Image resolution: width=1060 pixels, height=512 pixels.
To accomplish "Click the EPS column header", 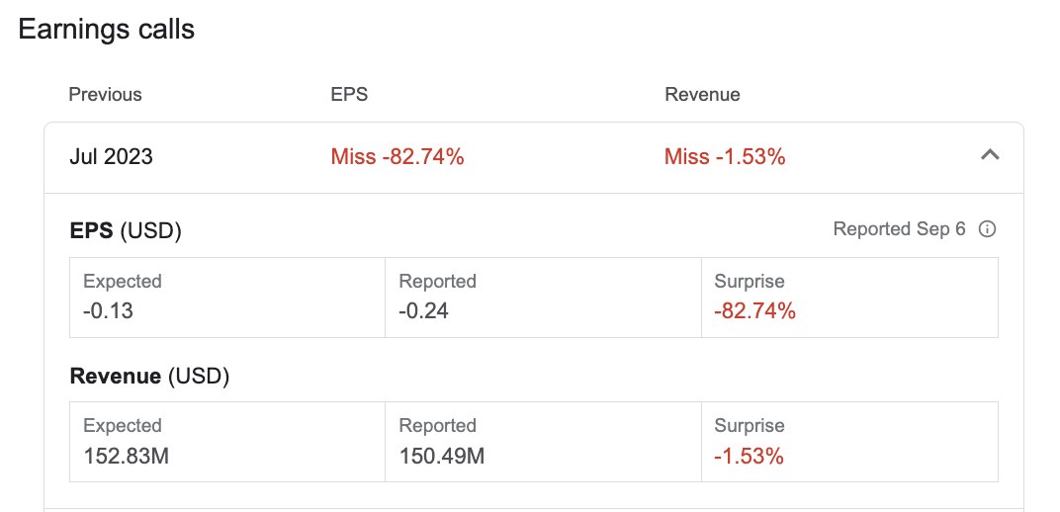I will pos(349,95).
